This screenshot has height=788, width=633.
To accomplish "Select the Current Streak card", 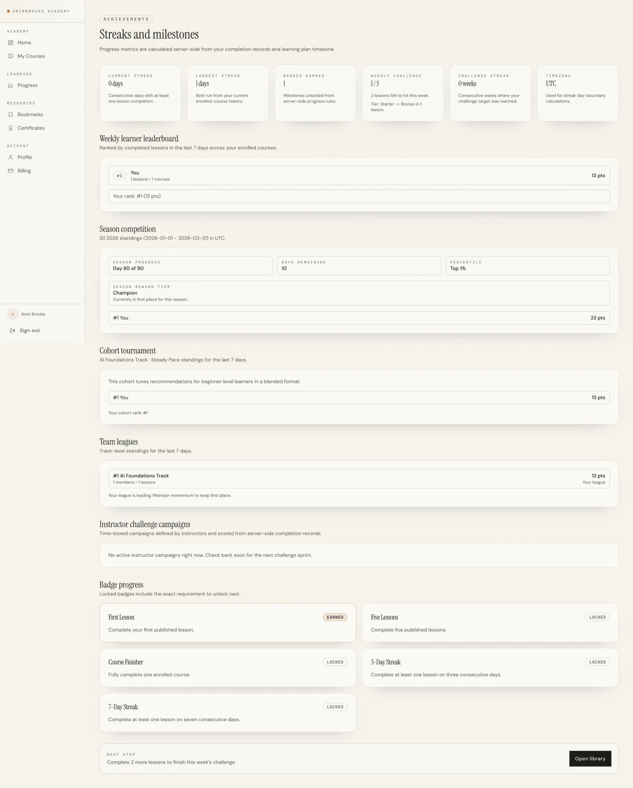I will tap(140, 93).
